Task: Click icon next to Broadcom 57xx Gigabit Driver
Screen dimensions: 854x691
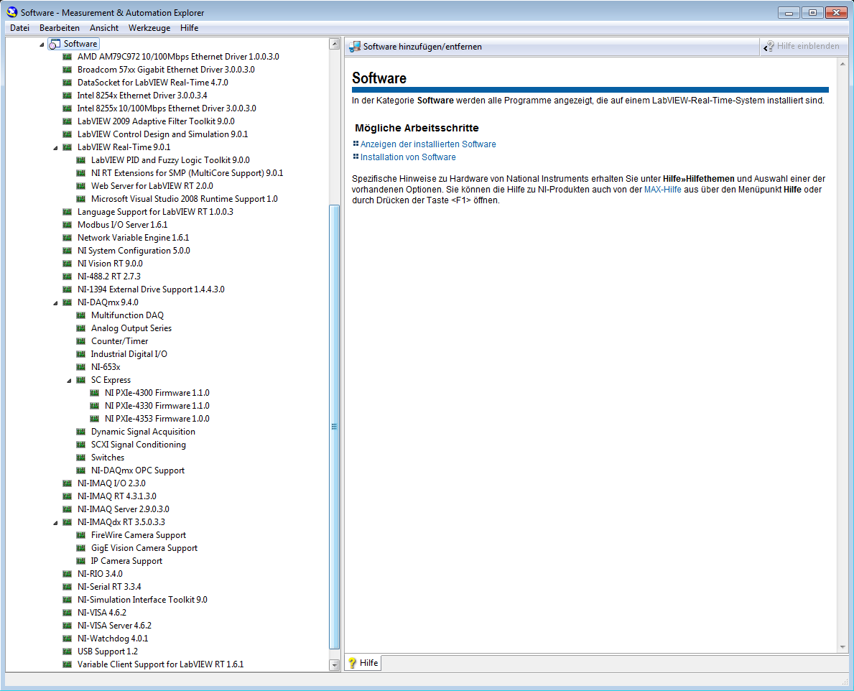Action: click(67, 70)
